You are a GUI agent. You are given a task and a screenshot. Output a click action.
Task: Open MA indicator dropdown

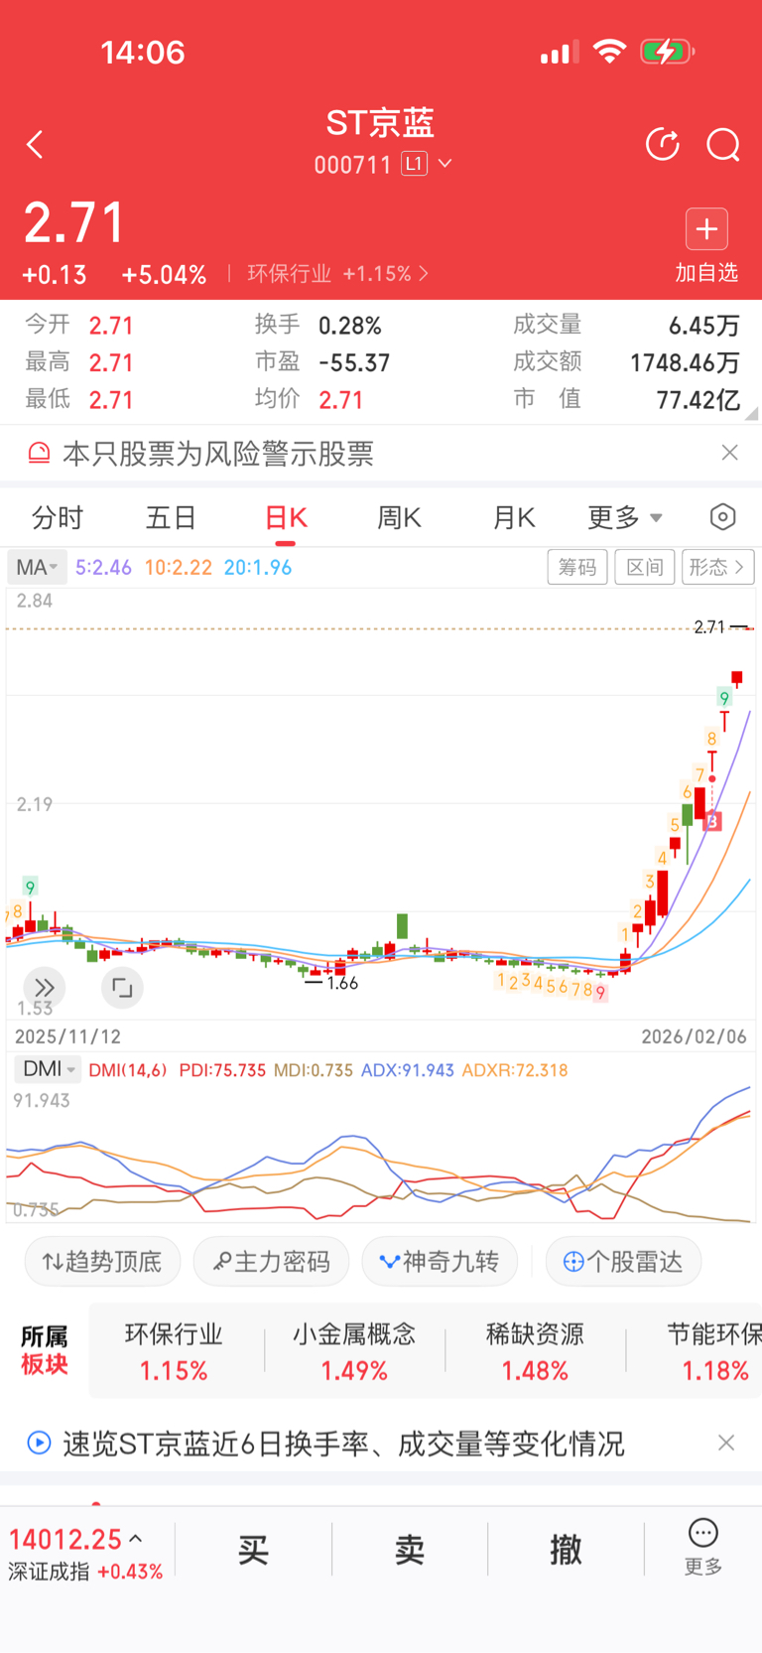click(37, 567)
